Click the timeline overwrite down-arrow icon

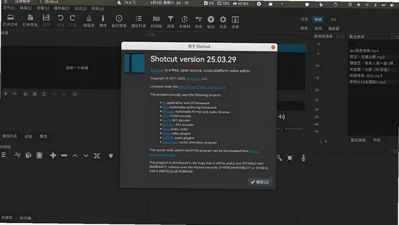tap(86, 156)
